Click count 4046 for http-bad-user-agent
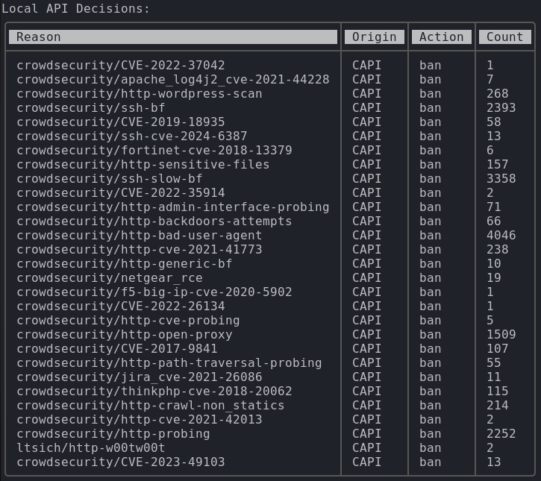This screenshot has height=481, width=541. [501, 236]
